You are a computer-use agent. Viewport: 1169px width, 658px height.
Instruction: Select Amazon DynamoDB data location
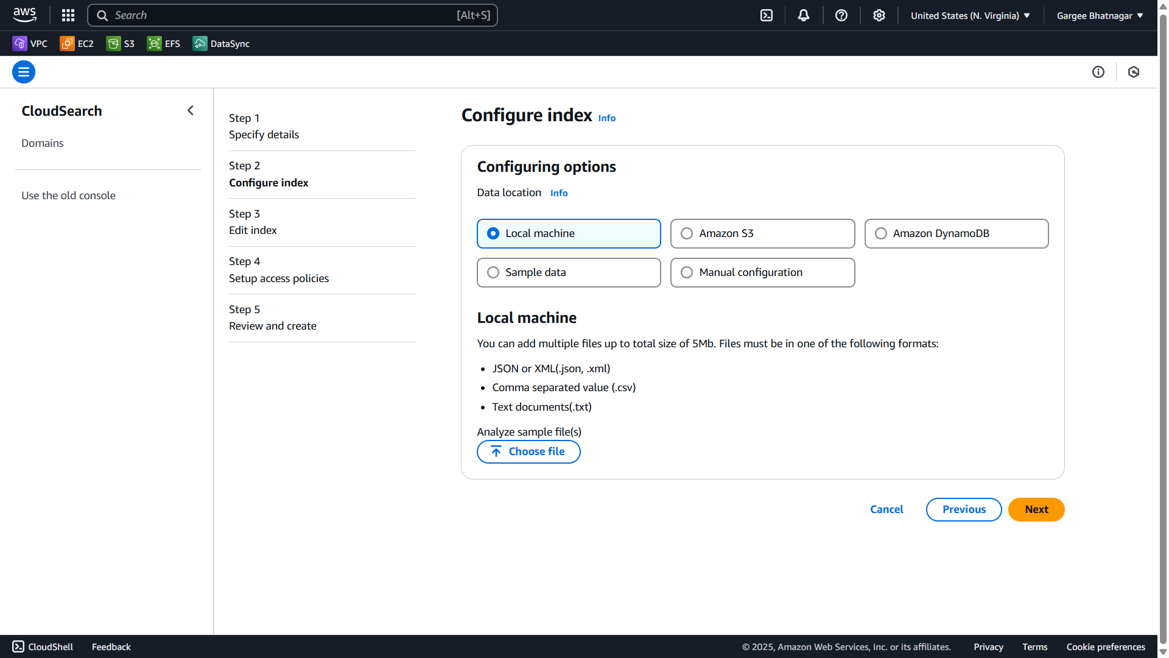coord(957,233)
